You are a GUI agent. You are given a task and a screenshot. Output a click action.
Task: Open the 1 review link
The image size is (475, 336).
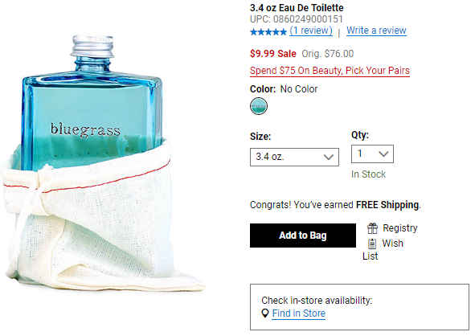pyautogui.click(x=311, y=31)
